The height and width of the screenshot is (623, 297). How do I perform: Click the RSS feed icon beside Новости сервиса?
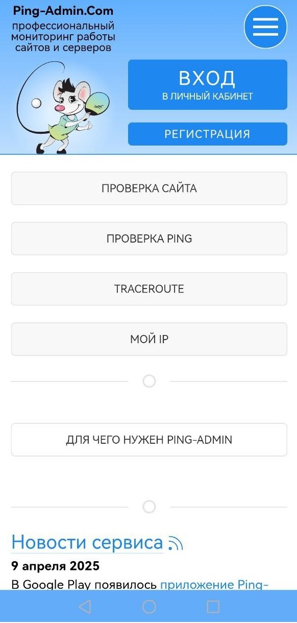click(x=175, y=543)
